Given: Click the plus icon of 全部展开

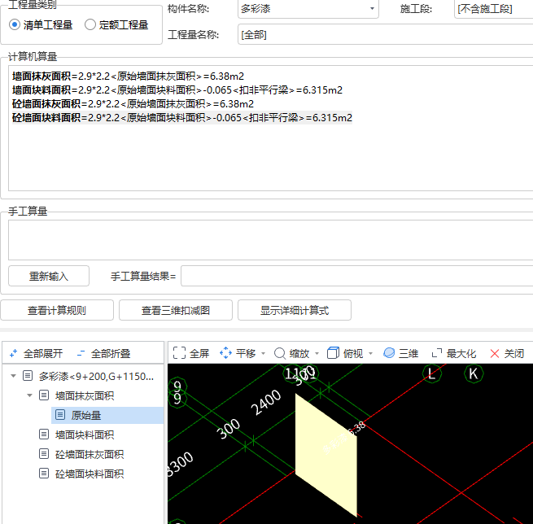Looking at the screenshot, I should [x=13, y=353].
